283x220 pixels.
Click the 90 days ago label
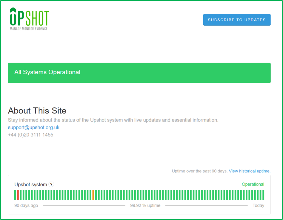pos(26,205)
